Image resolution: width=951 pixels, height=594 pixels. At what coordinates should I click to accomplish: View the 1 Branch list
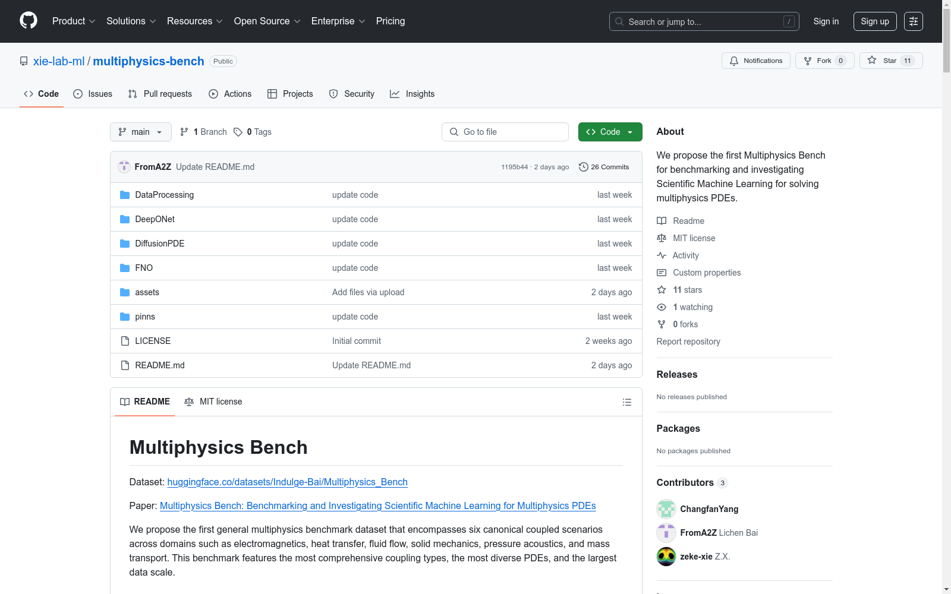coord(203,132)
